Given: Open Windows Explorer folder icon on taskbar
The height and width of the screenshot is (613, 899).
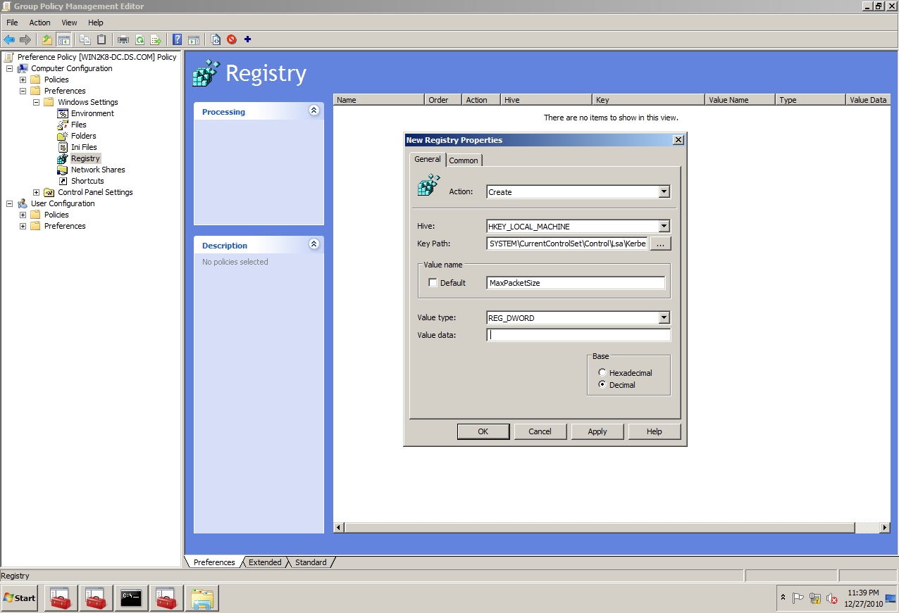Looking at the screenshot, I should pyautogui.click(x=201, y=598).
